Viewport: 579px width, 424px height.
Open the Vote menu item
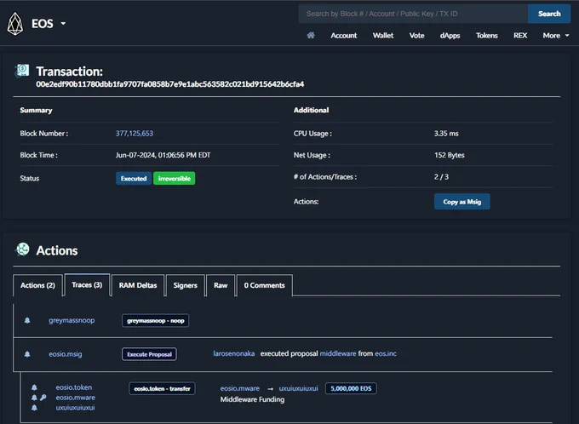pos(416,36)
